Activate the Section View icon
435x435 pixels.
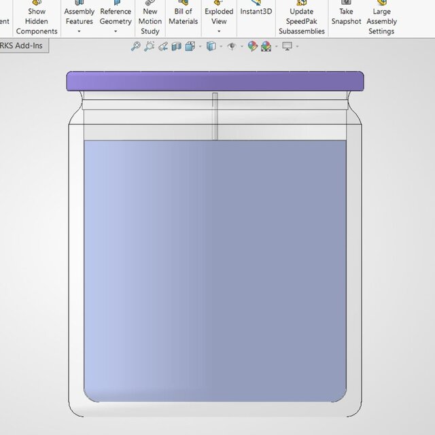tap(176, 46)
